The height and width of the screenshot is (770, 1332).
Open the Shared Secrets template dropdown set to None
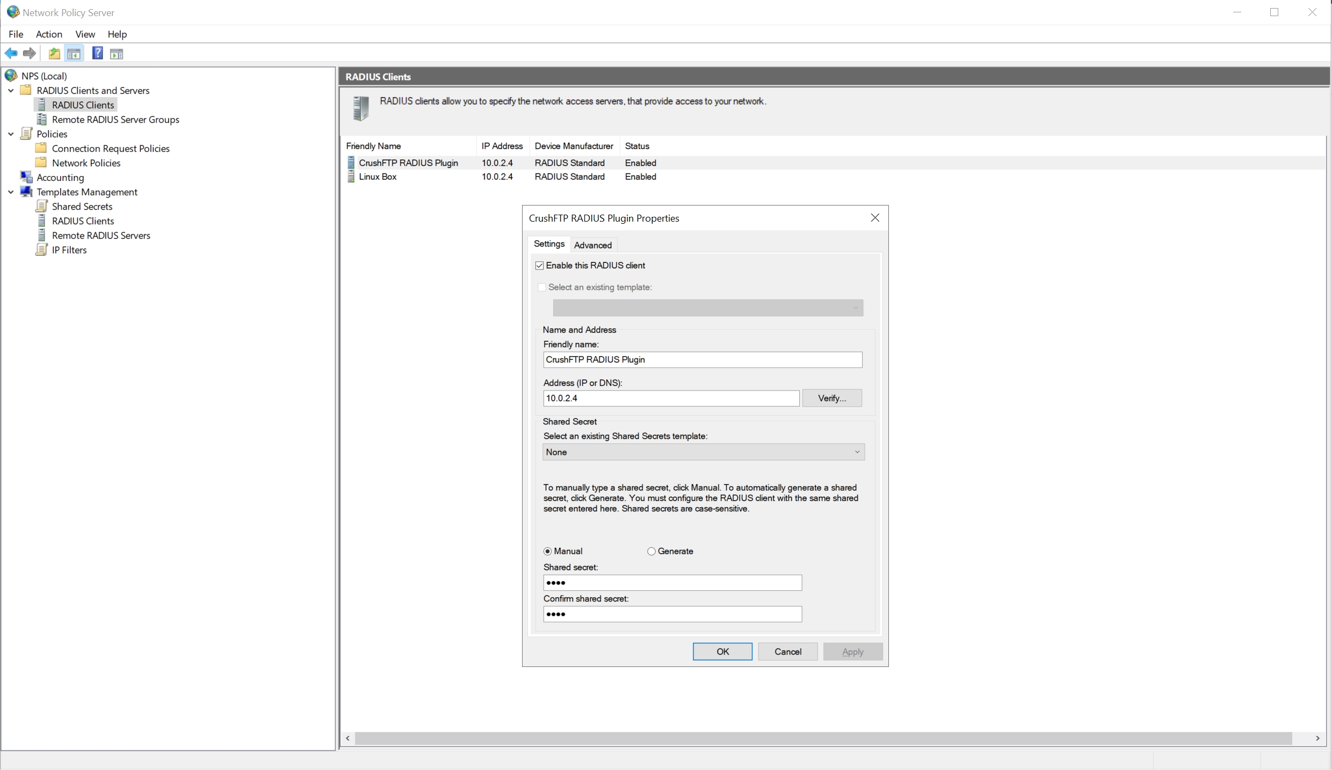(x=703, y=452)
